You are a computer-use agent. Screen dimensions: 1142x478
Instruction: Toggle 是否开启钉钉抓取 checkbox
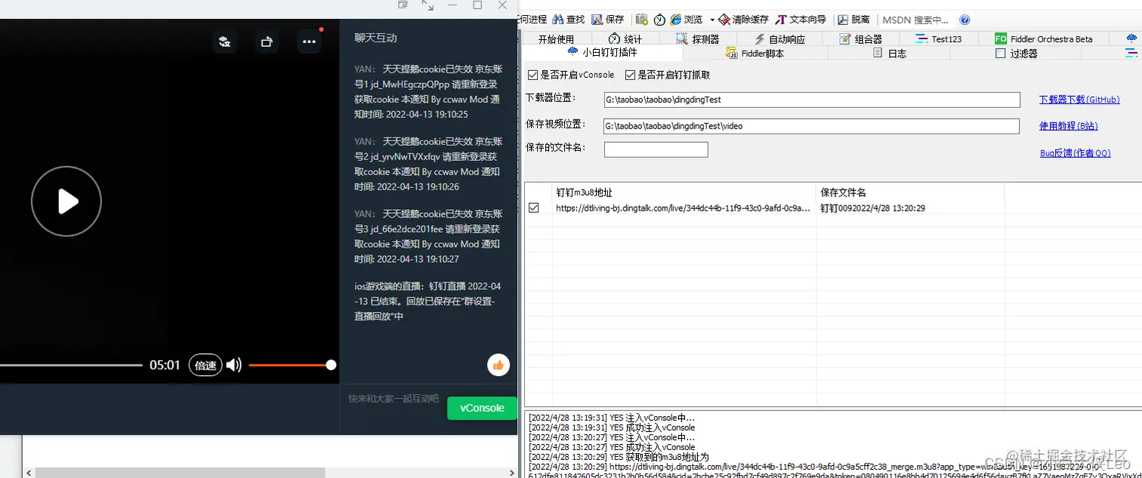[x=631, y=75]
